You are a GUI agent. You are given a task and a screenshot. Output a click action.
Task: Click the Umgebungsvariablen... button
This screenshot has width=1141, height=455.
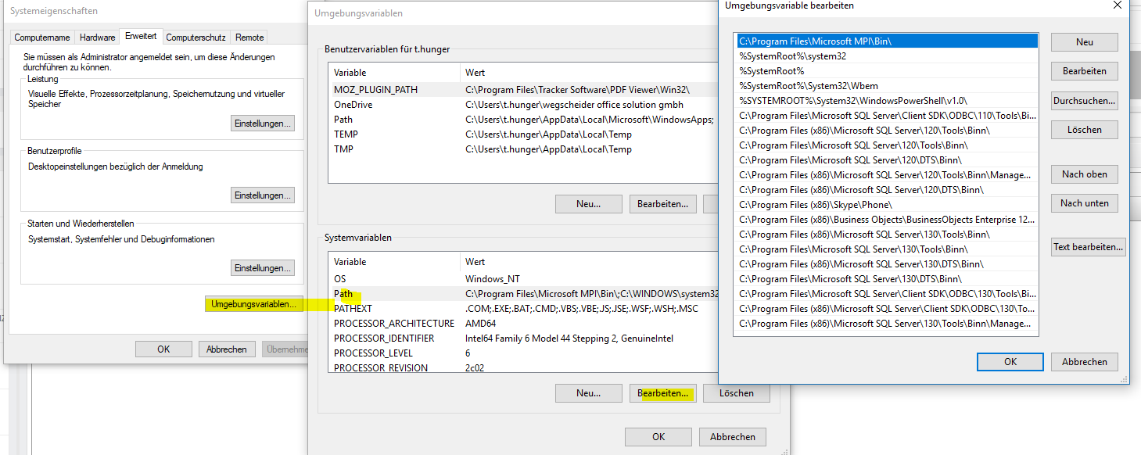253,304
